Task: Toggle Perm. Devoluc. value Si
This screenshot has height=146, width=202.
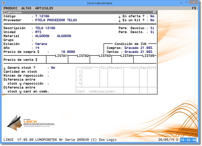Action: click(x=152, y=28)
